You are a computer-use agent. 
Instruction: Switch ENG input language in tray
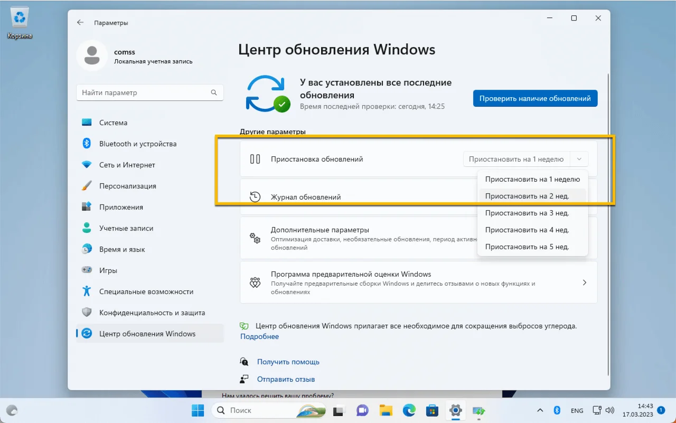pyautogui.click(x=577, y=410)
